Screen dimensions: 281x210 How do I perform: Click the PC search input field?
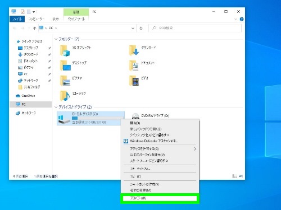195,28
